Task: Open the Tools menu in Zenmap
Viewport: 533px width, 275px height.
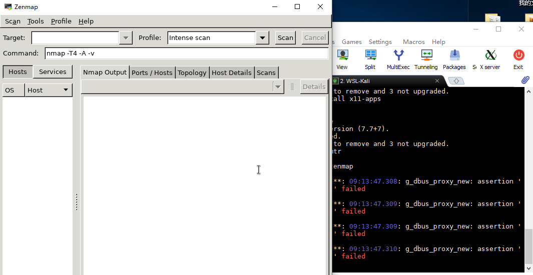Action: 36,21
